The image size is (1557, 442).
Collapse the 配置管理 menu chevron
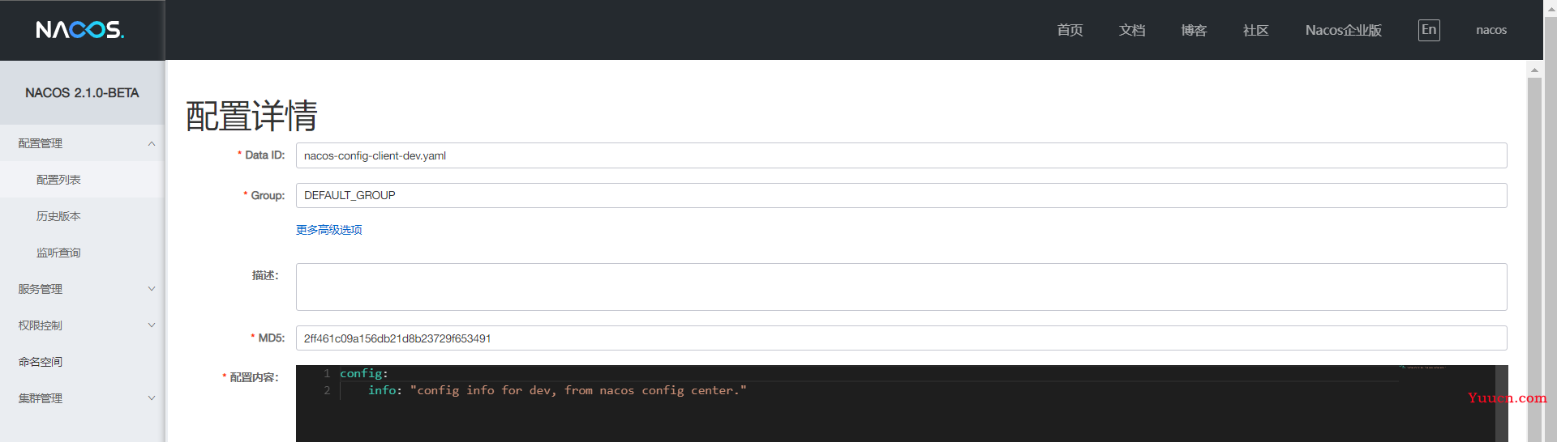point(152,143)
